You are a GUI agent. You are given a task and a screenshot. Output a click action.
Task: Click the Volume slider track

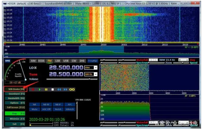pyautogui.click(x=69, y=79)
